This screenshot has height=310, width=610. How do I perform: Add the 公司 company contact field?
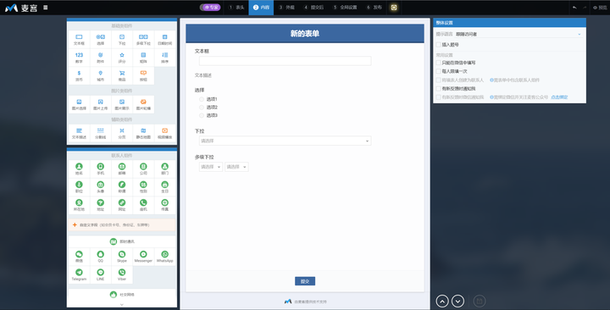click(x=143, y=169)
